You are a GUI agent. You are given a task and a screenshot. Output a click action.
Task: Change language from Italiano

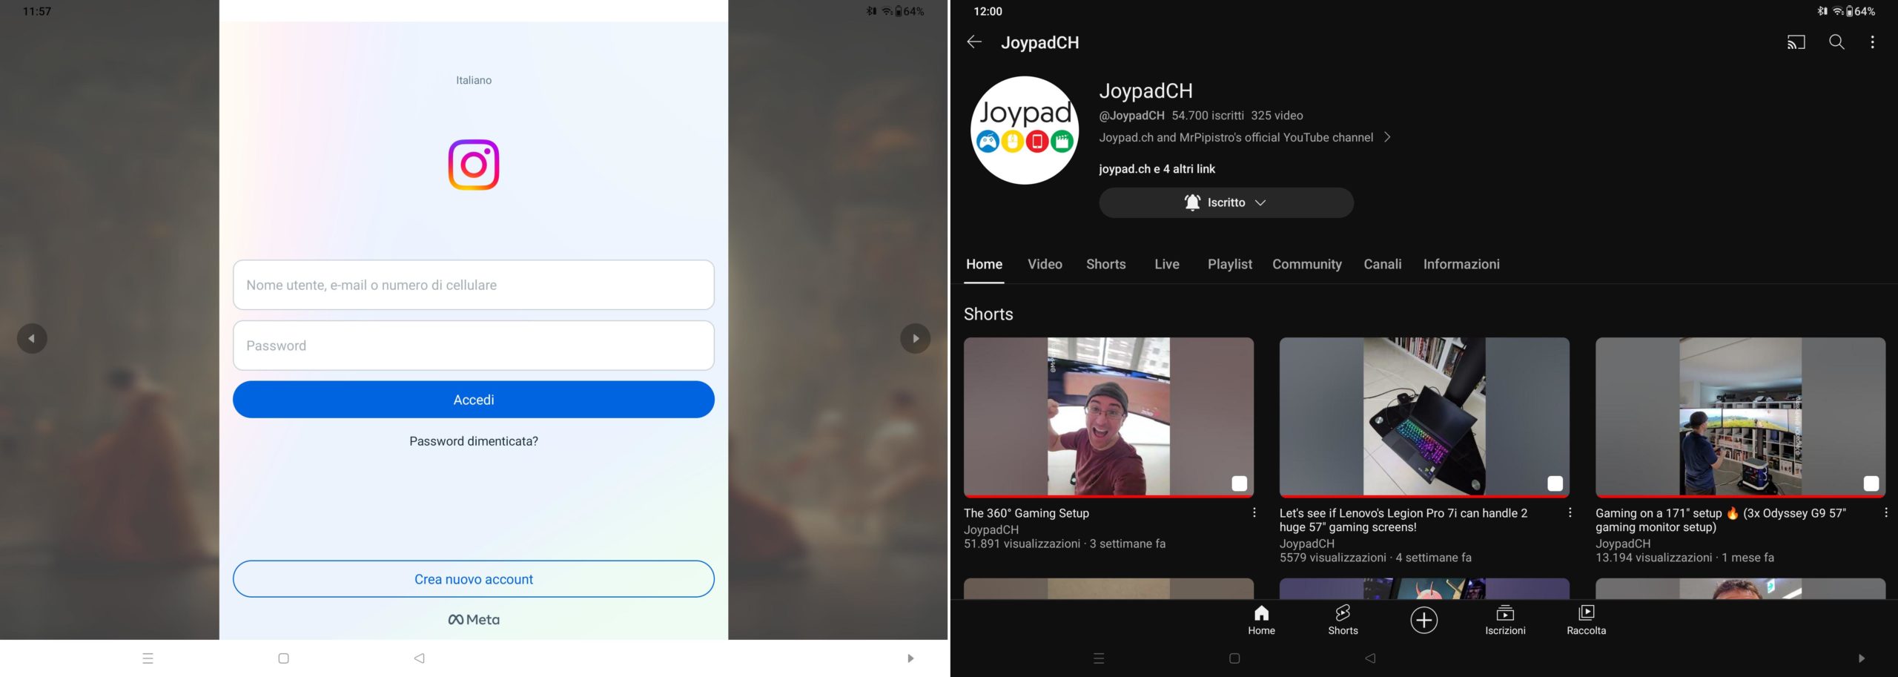pyautogui.click(x=473, y=80)
